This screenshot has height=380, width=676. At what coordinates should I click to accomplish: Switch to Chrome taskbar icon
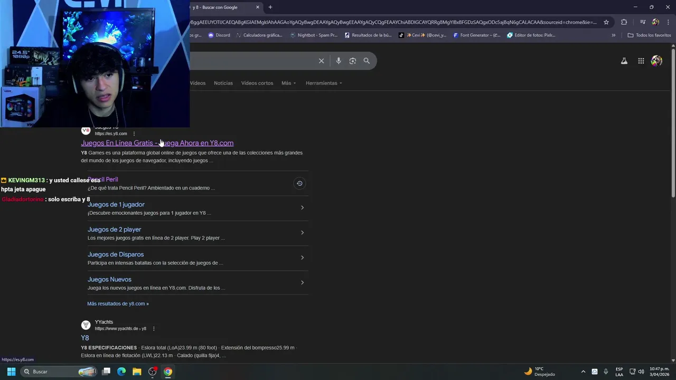coord(168,372)
